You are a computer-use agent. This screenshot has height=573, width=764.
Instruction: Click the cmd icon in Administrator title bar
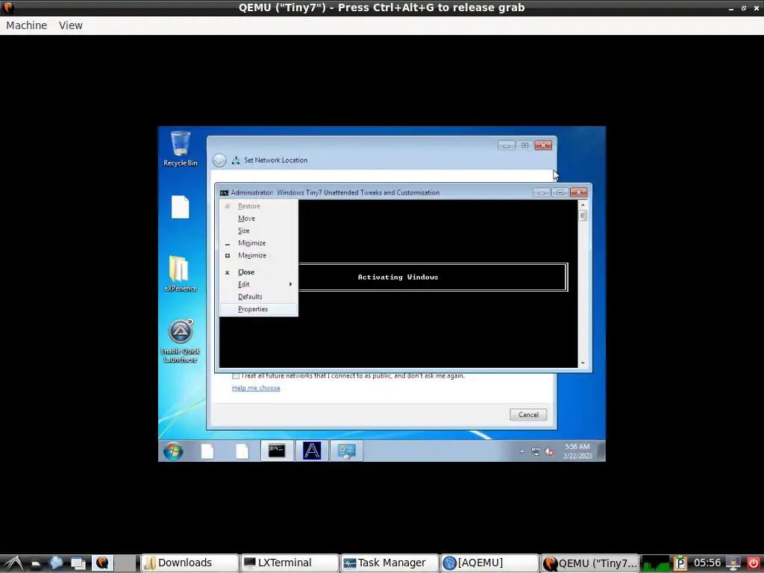pos(224,192)
